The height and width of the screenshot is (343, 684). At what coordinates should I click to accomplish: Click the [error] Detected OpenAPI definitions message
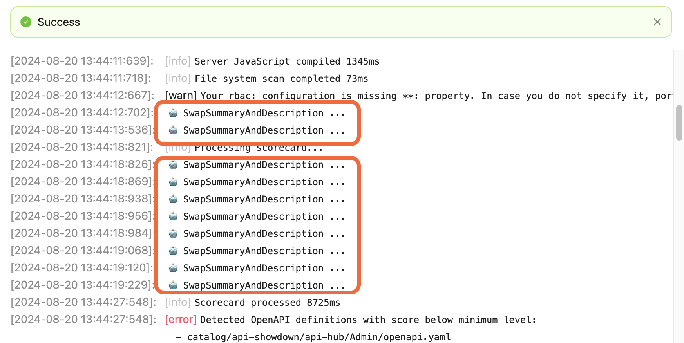point(368,320)
